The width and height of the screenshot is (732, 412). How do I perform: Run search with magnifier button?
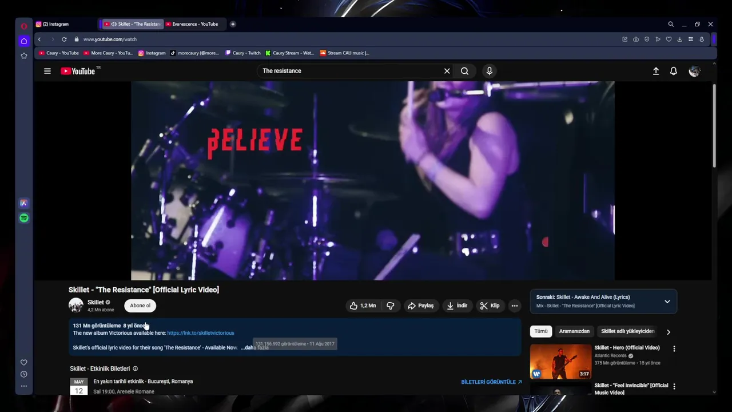click(x=464, y=71)
